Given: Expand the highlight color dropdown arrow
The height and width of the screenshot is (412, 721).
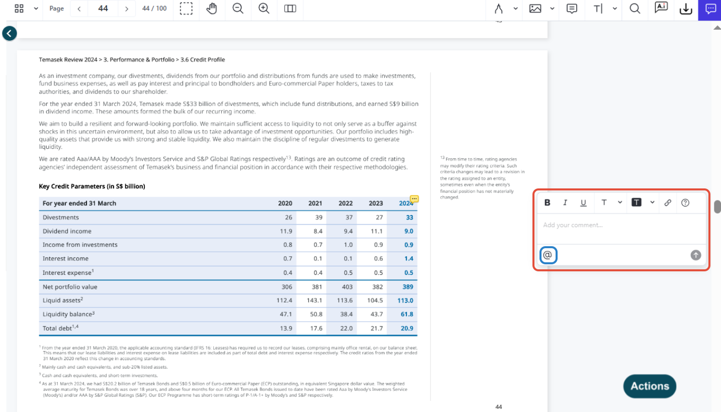Looking at the screenshot, I should pyautogui.click(x=652, y=202).
